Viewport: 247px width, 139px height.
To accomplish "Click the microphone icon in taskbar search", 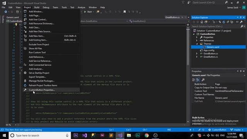I will click(x=67, y=136).
